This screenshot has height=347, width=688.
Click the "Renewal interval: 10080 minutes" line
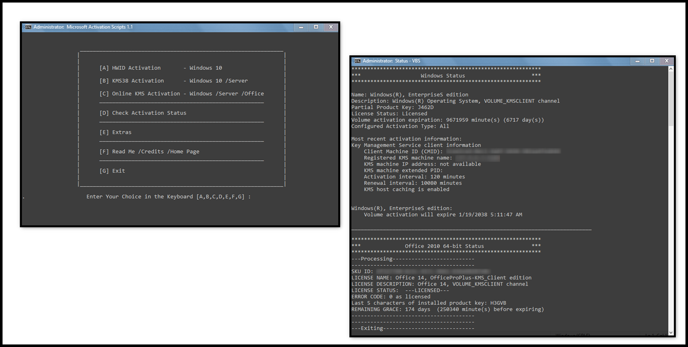413,183
